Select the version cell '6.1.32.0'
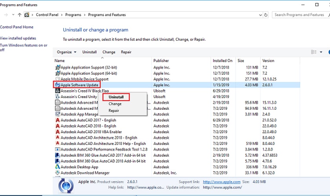The image size is (330, 196). coord(268,173)
